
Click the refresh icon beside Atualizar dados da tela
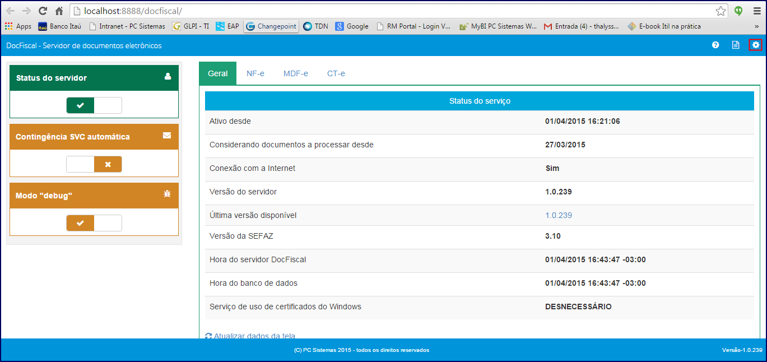point(208,336)
